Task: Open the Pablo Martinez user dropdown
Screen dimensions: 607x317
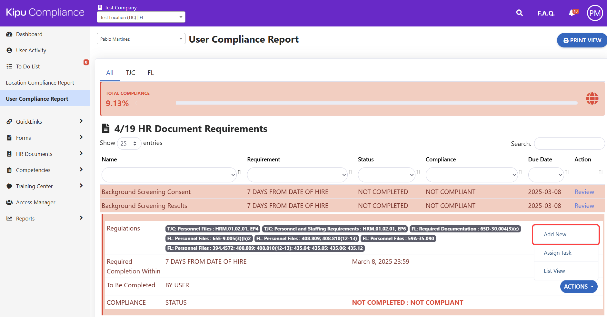Action: [141, 39]
